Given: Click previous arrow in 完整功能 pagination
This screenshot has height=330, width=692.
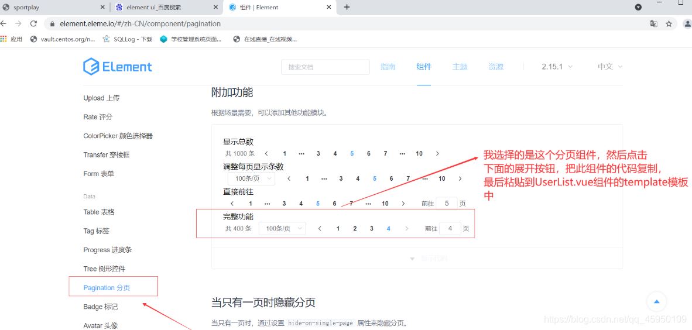Looking at the screenshot, I should tap(320, 229).
